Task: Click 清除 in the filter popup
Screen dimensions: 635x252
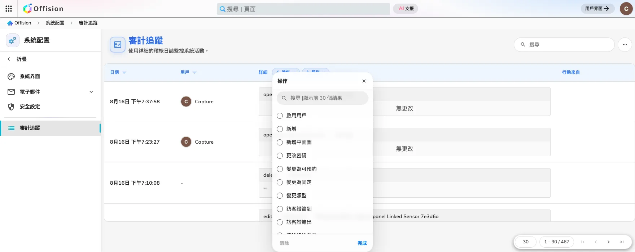Action: [x=284, y=243]
